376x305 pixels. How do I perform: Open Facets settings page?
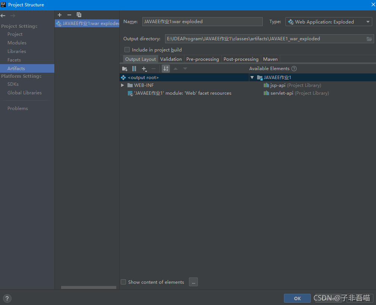14,60
